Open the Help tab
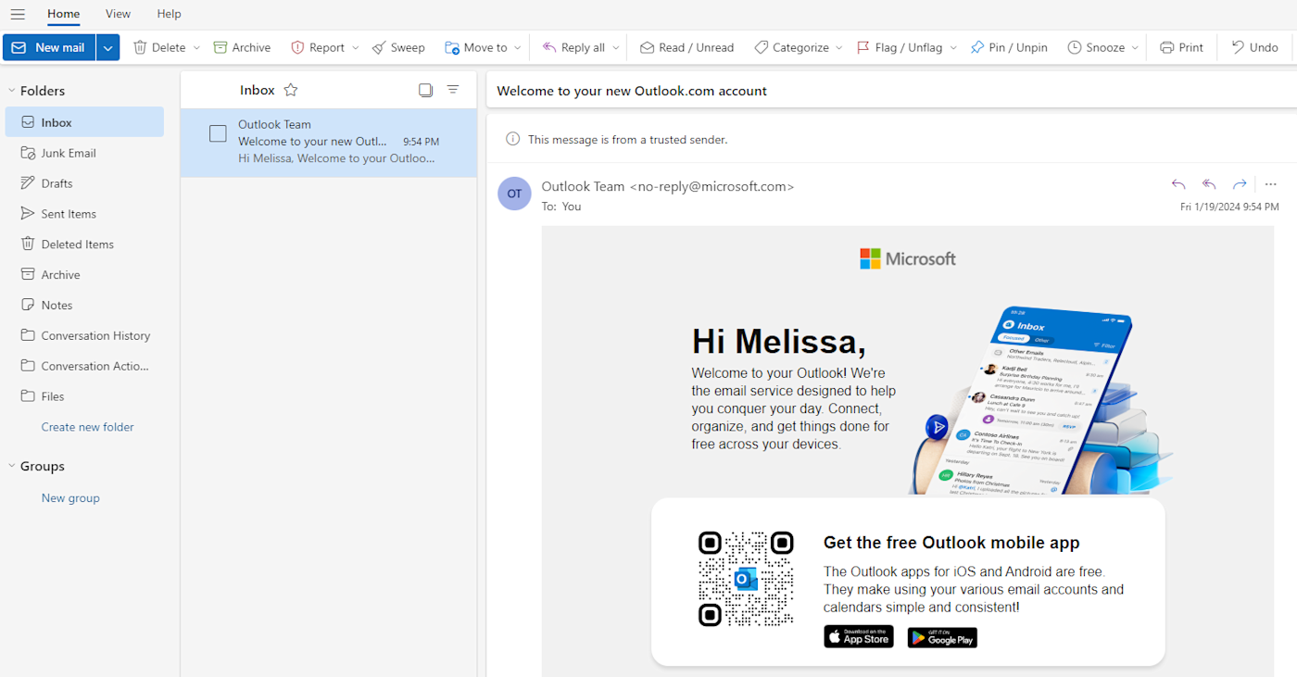This screenshot has width=1297, height=677. pyautogui.click(x=169, y=14)
